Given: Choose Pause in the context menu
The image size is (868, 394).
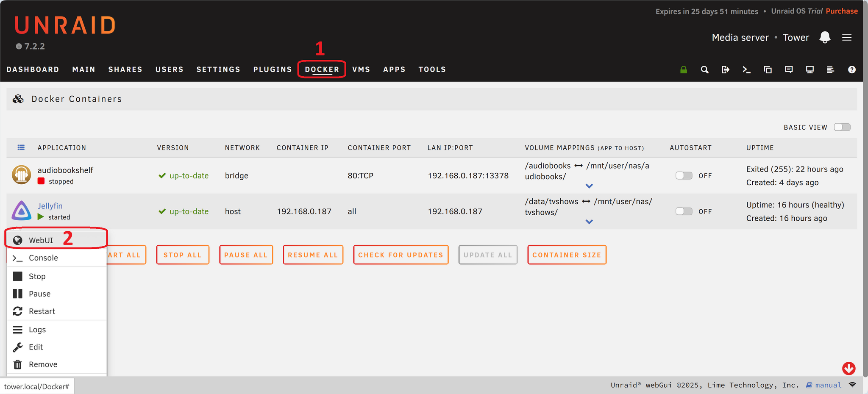Looking at the screenshot, I should (56, 294).
